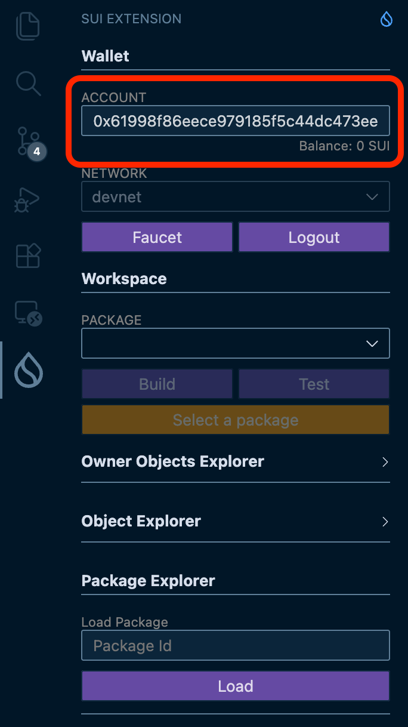Expand the Owner Objects Explorer section
This screenshot has height=727, width=408.
235,461
